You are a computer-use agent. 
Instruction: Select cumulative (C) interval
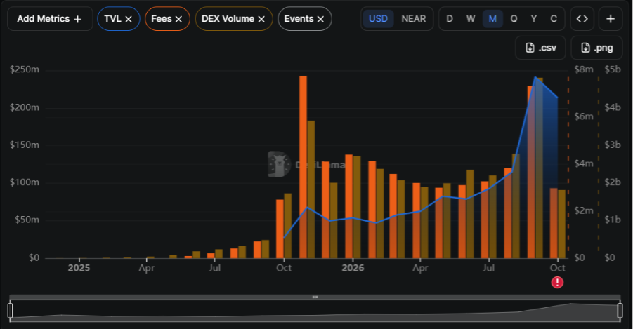pos(554,19)
